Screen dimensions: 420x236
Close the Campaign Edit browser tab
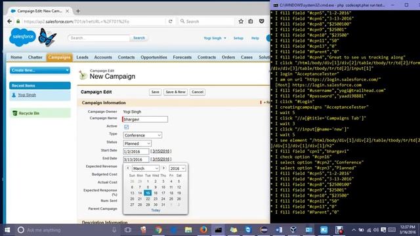click(x=67, y=11)
